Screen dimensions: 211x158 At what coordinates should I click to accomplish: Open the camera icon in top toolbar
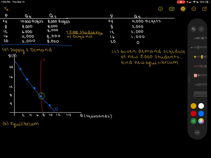coord(171,9)
